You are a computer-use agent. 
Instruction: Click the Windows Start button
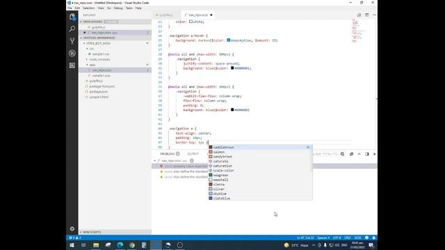point(72,245)
